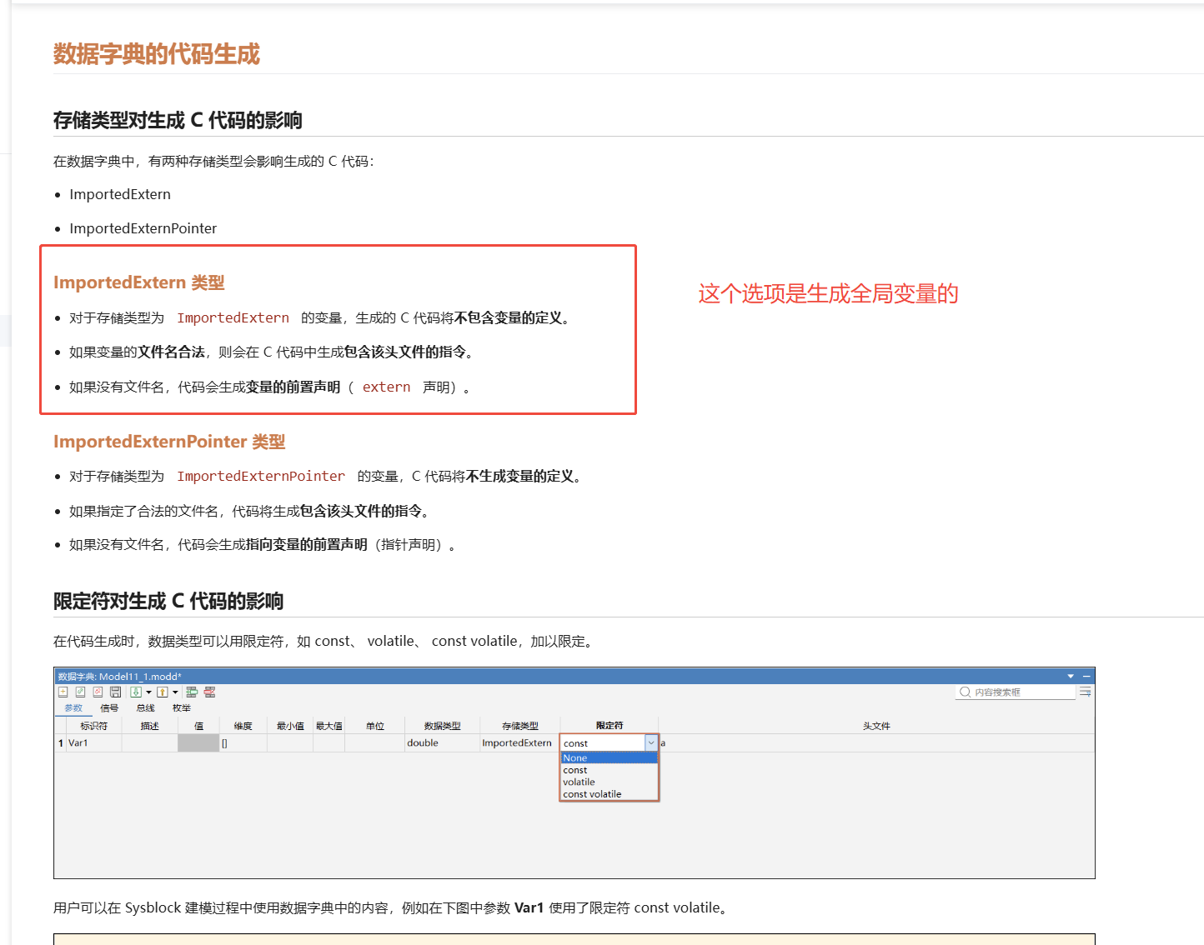Click the 值 column header
The width and height of the screenshot is (1204, 945).
pyautogui.click(x=198, y=726)
